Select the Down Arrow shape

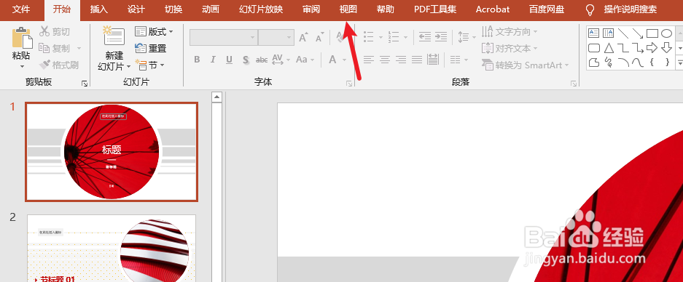click(x=666, y=47)
